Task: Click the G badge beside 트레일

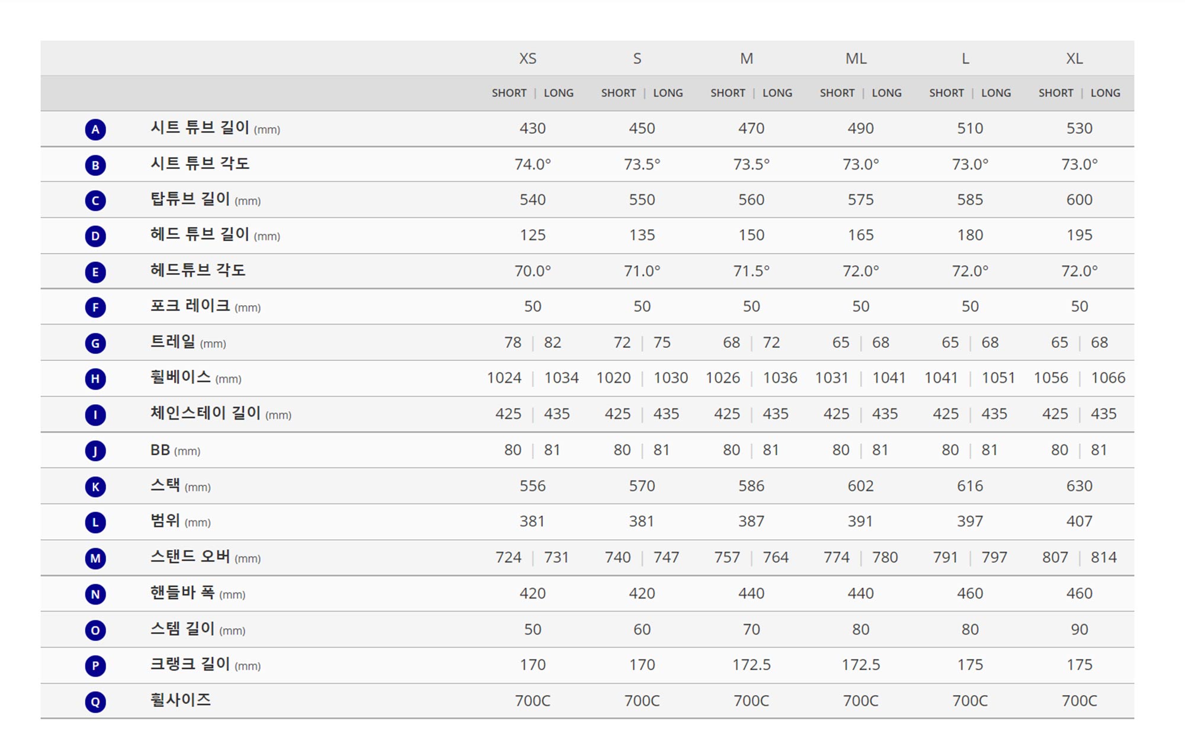Action: pyautogui.click(x=95, y=343)
